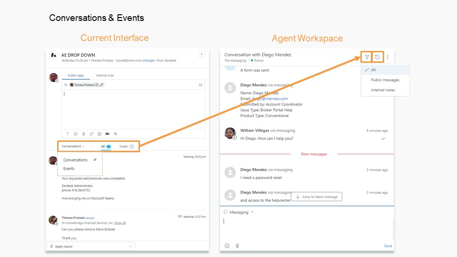
Task: Open the ticket header dropdown arrow
Action: 202,54
